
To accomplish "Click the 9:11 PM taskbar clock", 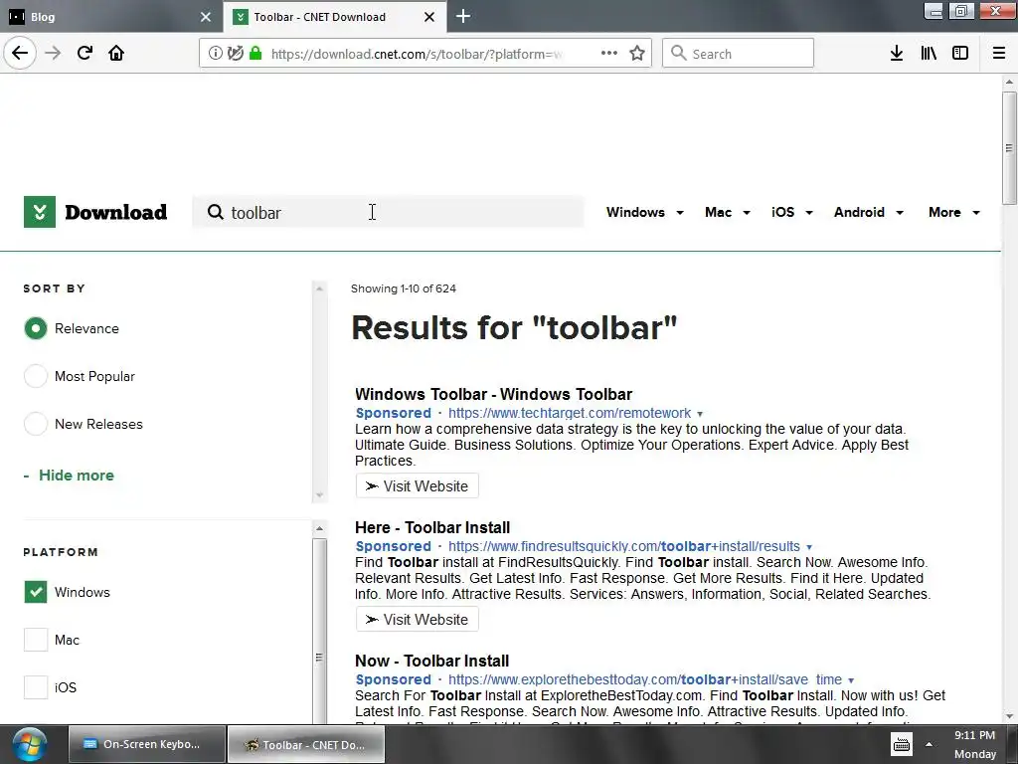I will (x=974, y=735).
